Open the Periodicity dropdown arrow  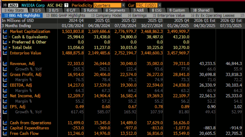[x=123, y=5]
